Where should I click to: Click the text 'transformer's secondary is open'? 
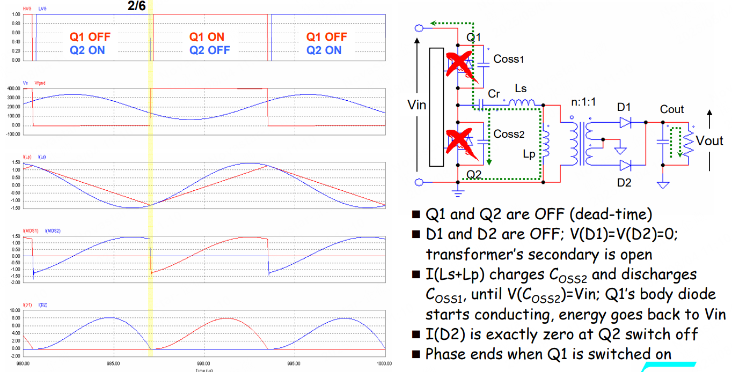(x=539, y=254)
